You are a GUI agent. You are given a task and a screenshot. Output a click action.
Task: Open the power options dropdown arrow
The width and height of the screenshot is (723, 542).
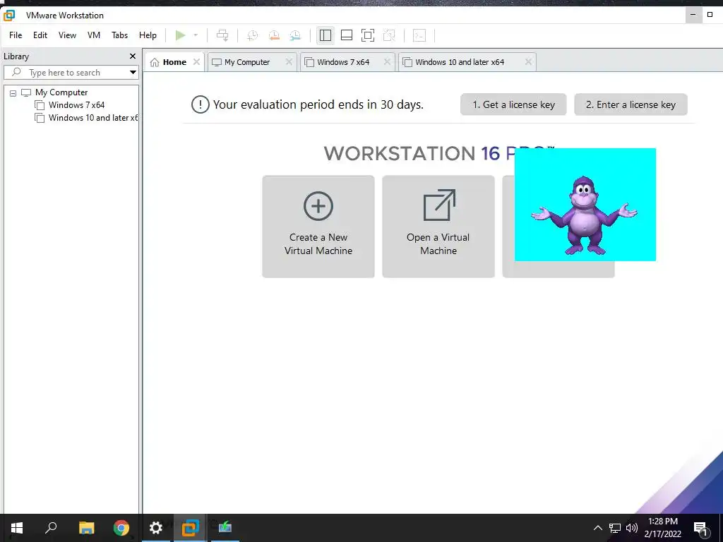(x=196, y=35)
